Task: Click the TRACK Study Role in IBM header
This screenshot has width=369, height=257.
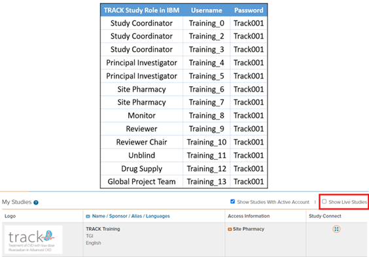Action: [x=142, y=10]
